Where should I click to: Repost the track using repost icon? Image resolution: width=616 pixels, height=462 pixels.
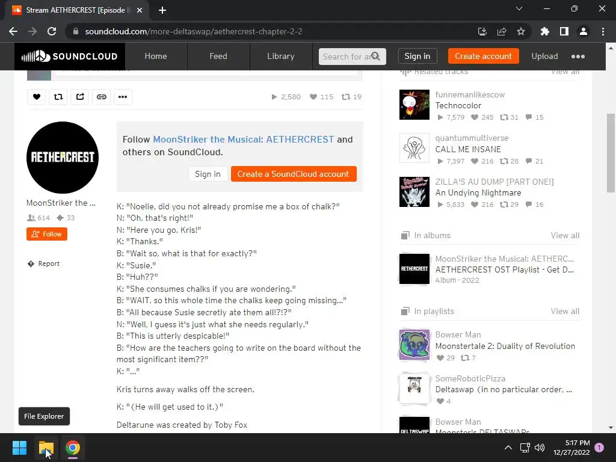tap(58, 97)
